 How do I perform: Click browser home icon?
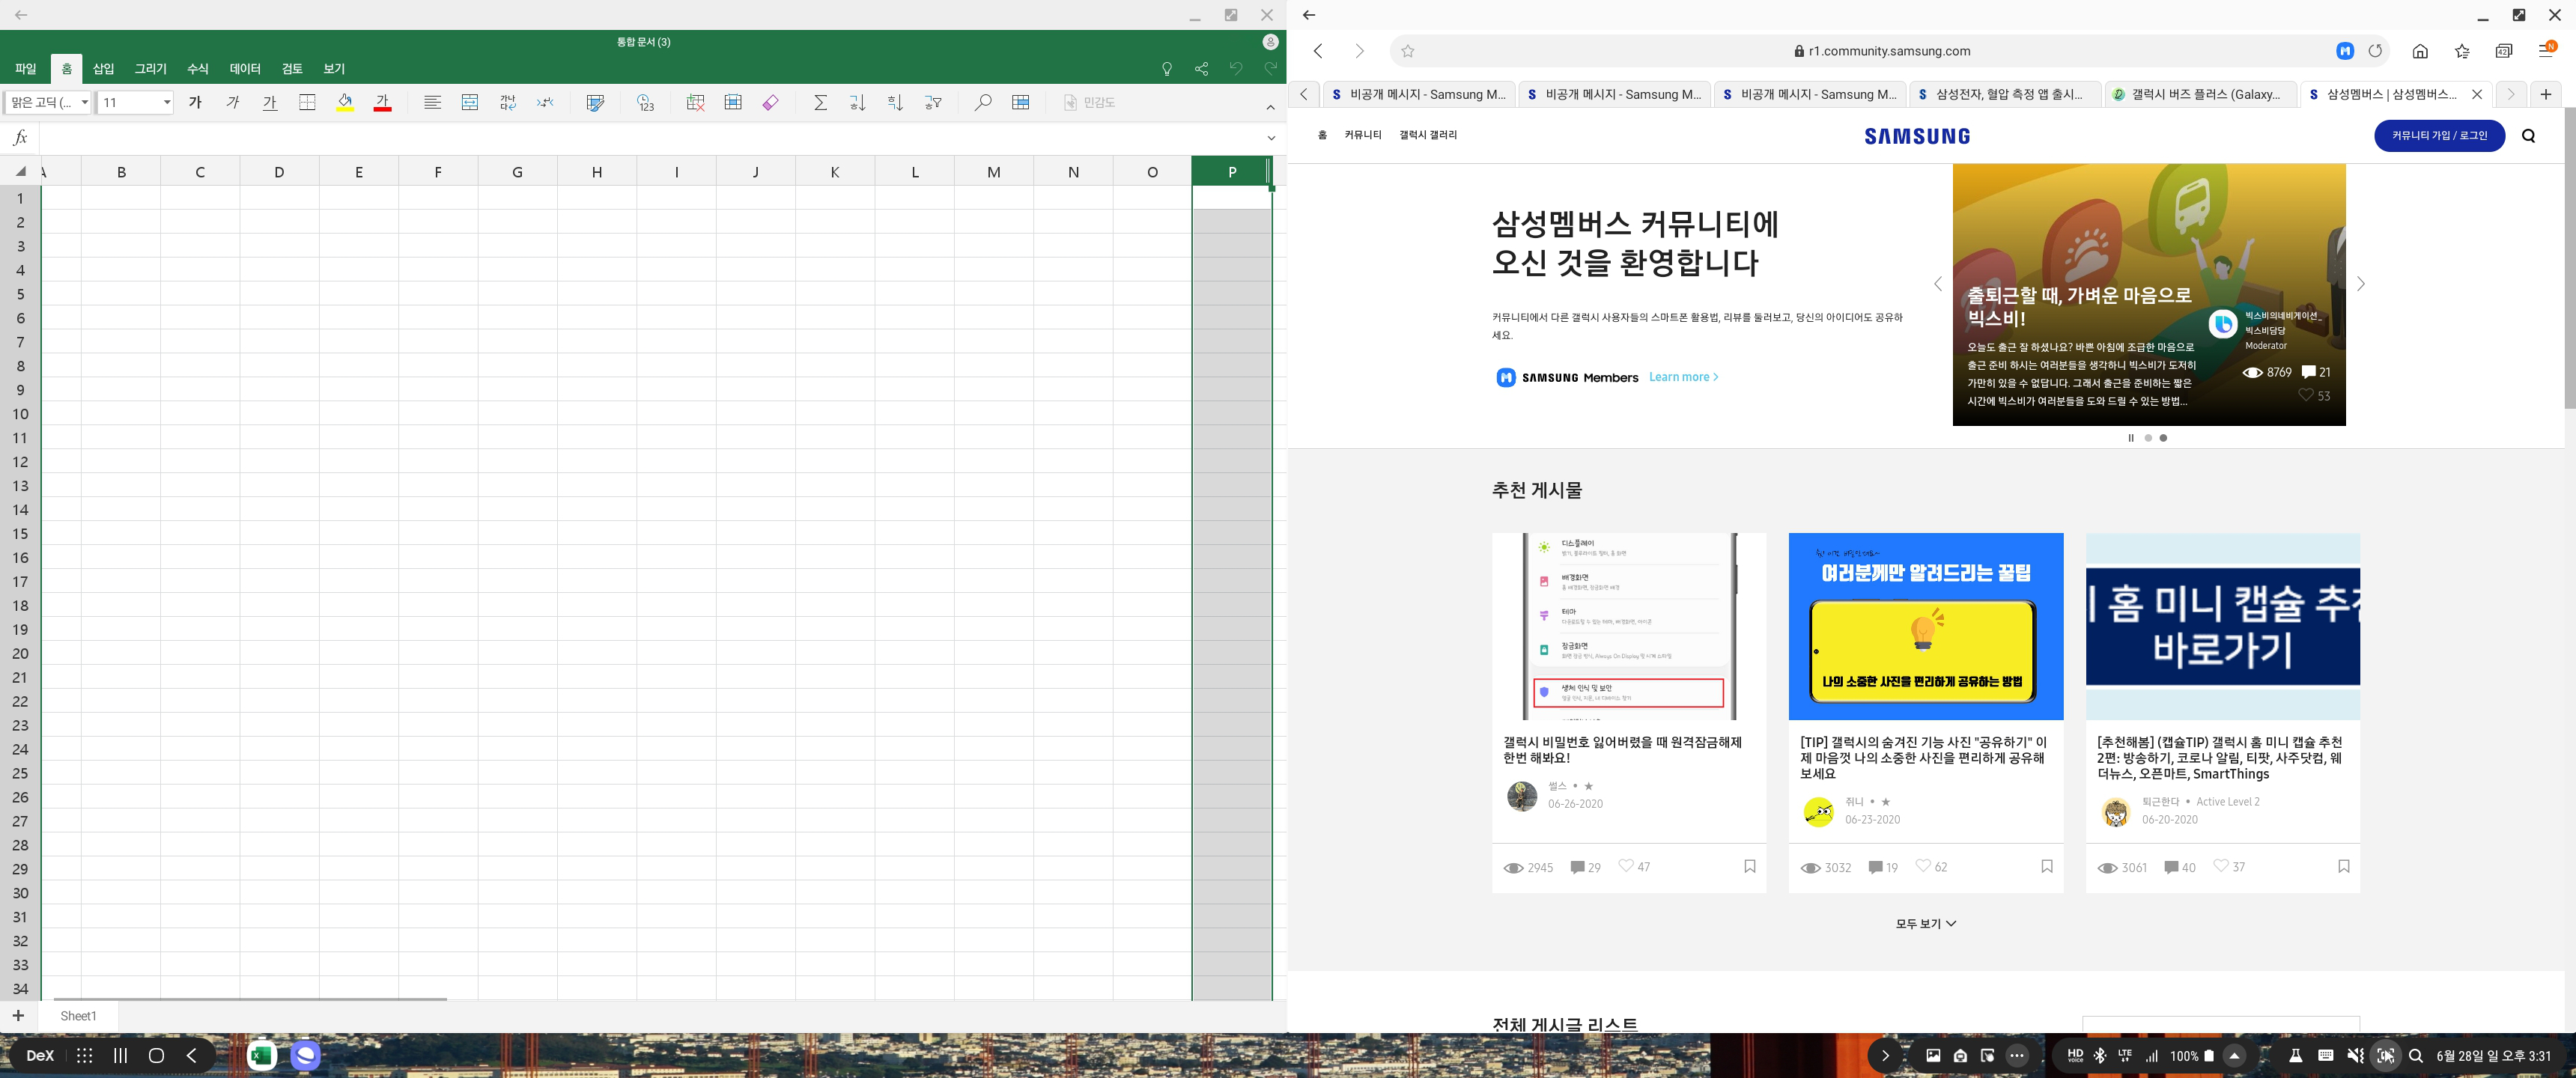(2420, 51)
